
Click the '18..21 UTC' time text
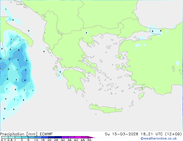[x=152, y=134]
